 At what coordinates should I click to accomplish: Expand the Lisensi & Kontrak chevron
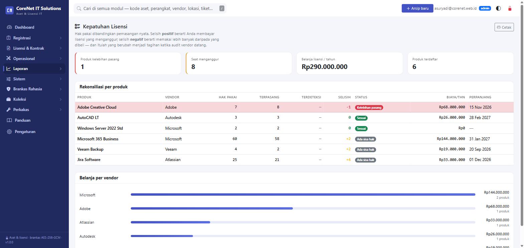60,48
